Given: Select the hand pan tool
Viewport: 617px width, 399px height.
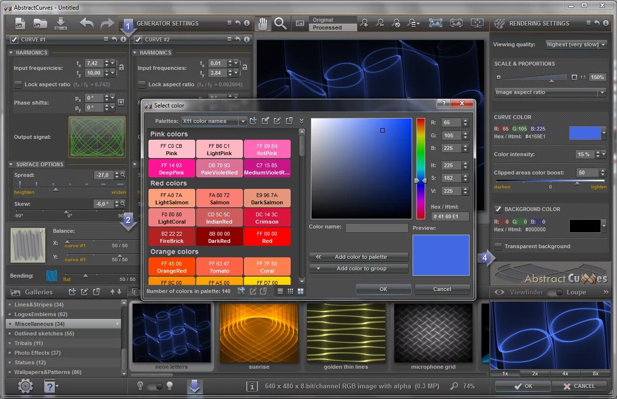Looking at the screenshot, I should pos(263,24).
